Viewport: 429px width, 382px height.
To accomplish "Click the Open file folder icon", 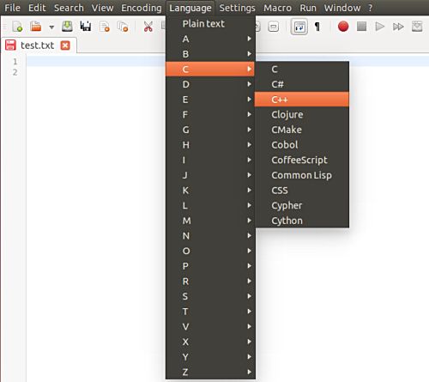I will tap(36, 27).
